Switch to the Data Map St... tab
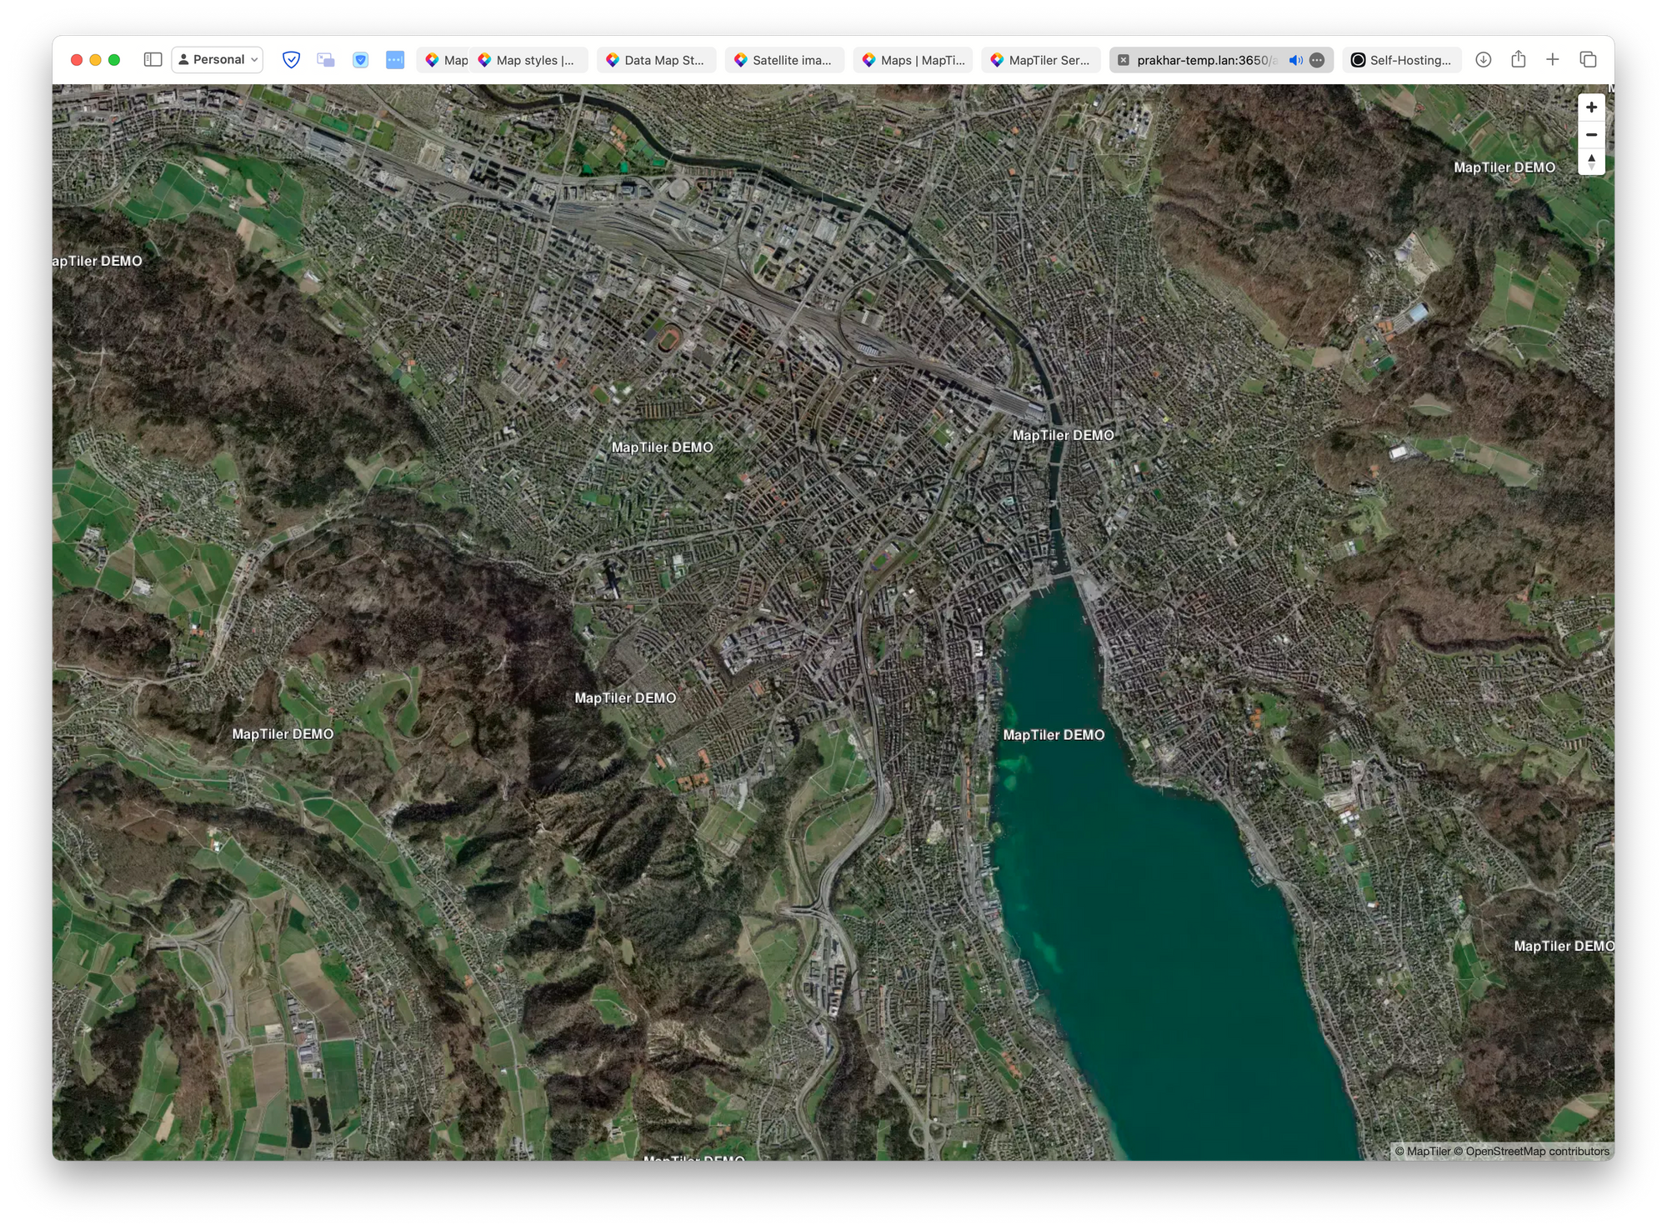This screenshot has width=1667, height=1230. point(657,60)
